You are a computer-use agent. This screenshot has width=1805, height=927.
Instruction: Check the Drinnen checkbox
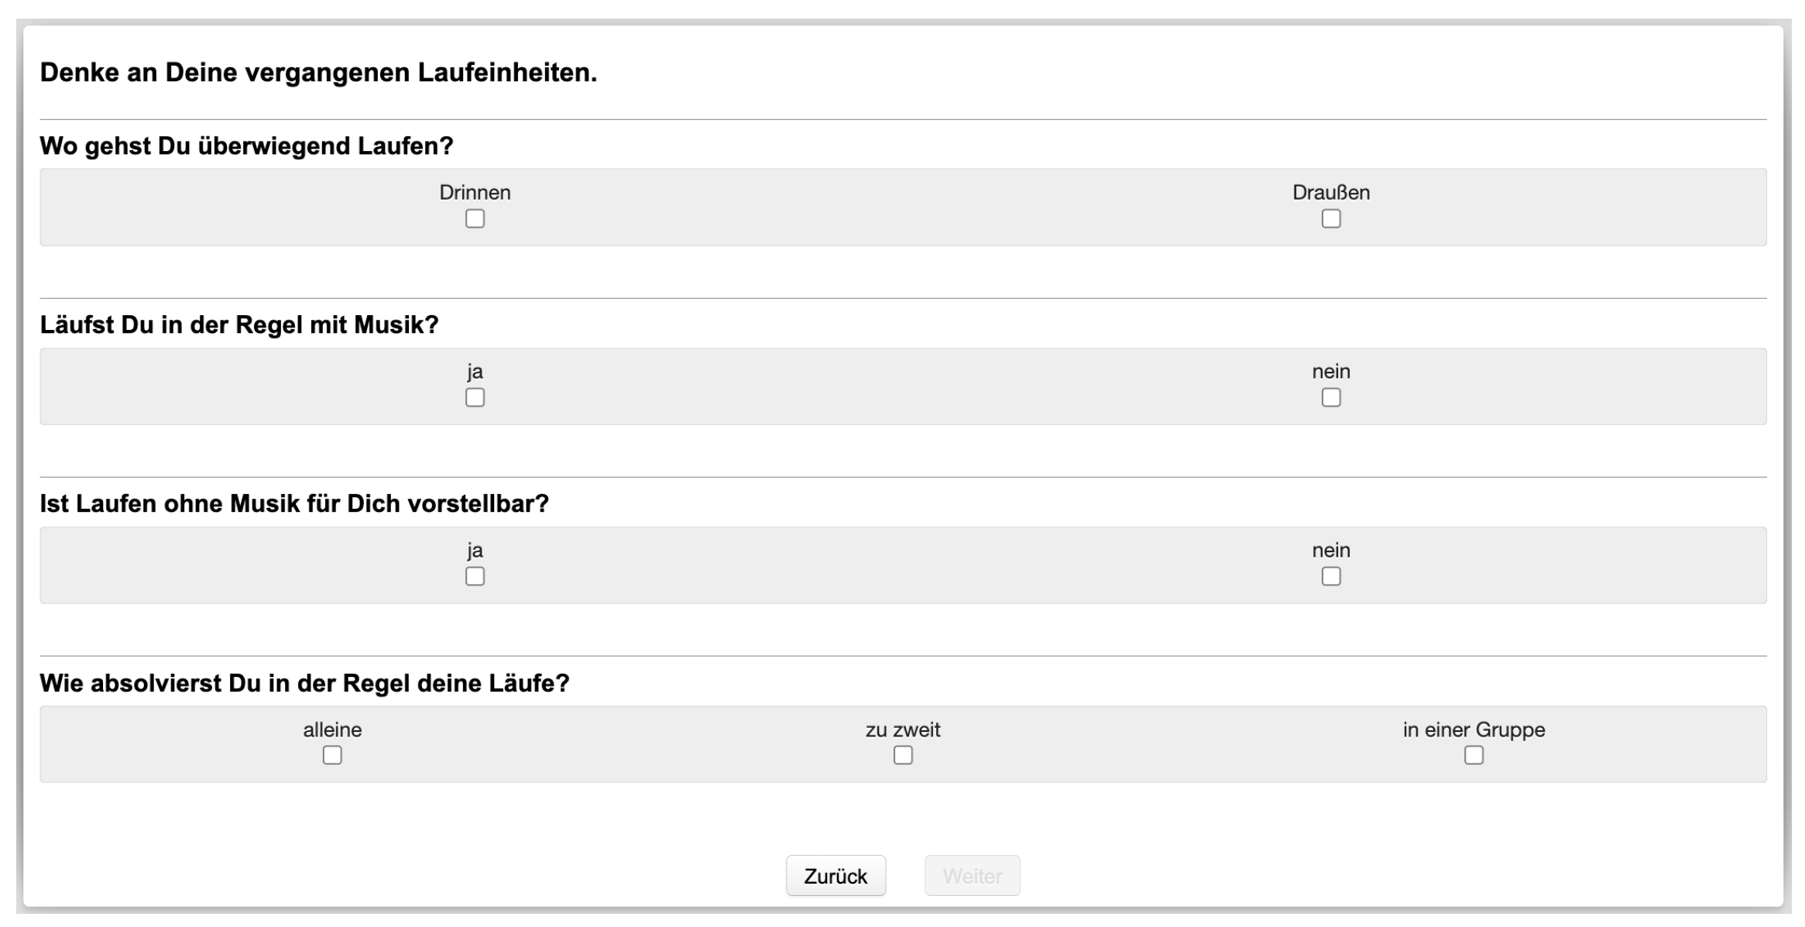coord(475,219)
